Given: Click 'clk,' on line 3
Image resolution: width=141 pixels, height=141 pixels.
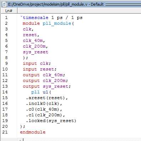Looking at the screenshot, I should click(28, 29).
